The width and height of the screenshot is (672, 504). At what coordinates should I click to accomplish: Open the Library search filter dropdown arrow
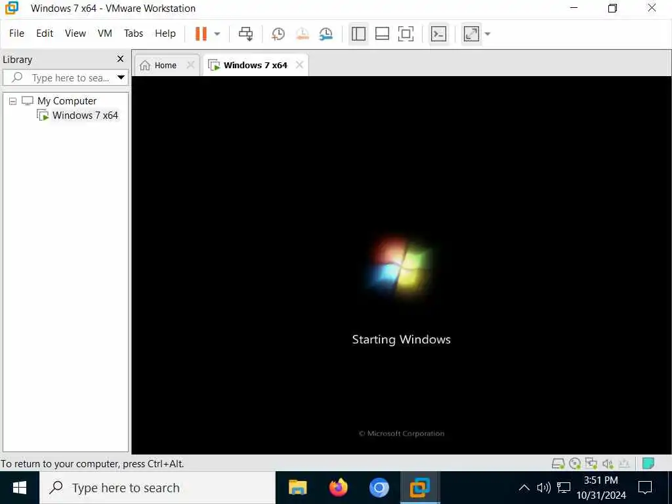[x=121, y=77]
